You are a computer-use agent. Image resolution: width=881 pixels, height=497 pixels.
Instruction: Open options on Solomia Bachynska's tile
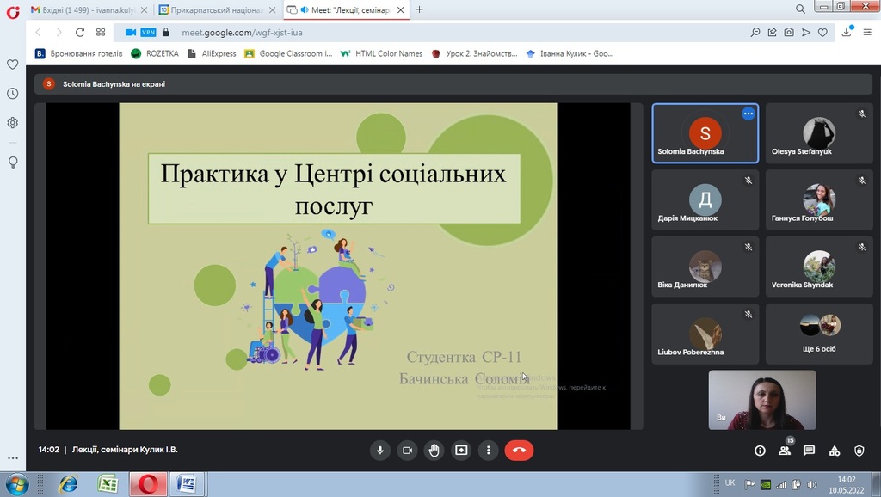pyautogui.click(x=748, y=114)
